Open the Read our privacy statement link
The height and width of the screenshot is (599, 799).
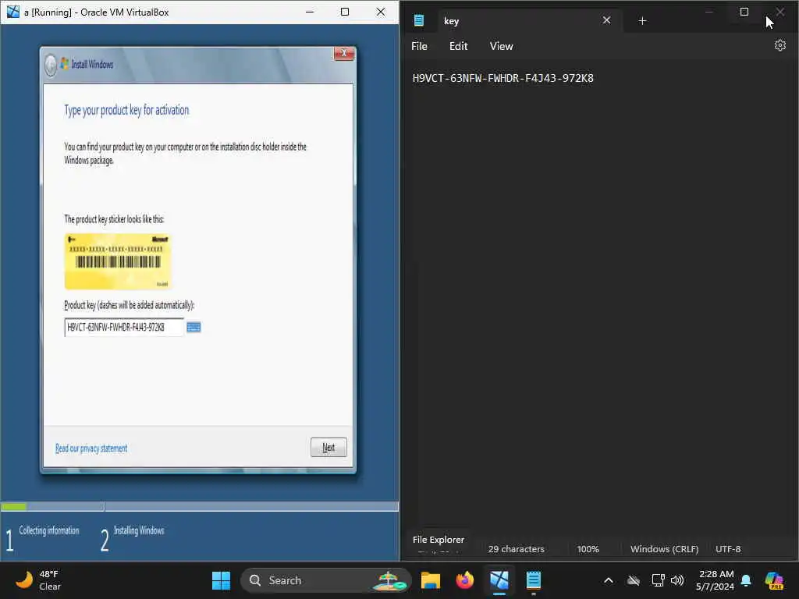tap(91, 448)
